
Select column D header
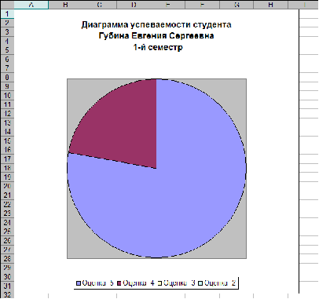tap(134, 5)
